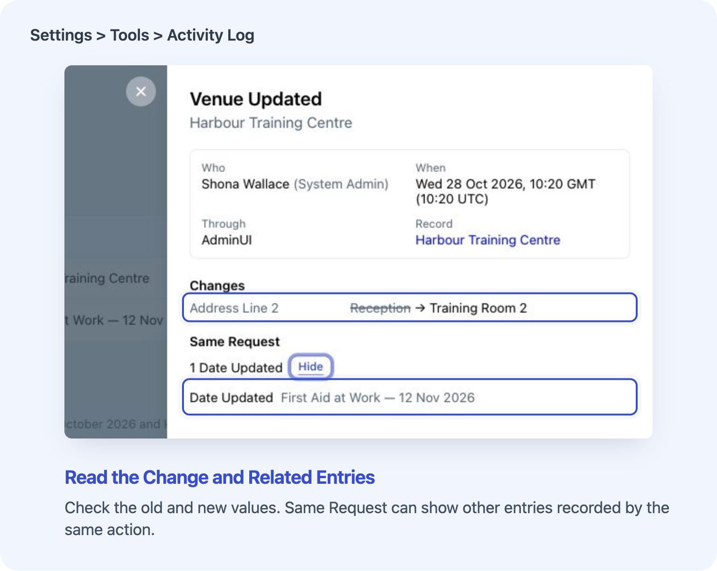Open the Date Updated related entry
The image size is (717, 571).
coord(410,397)
